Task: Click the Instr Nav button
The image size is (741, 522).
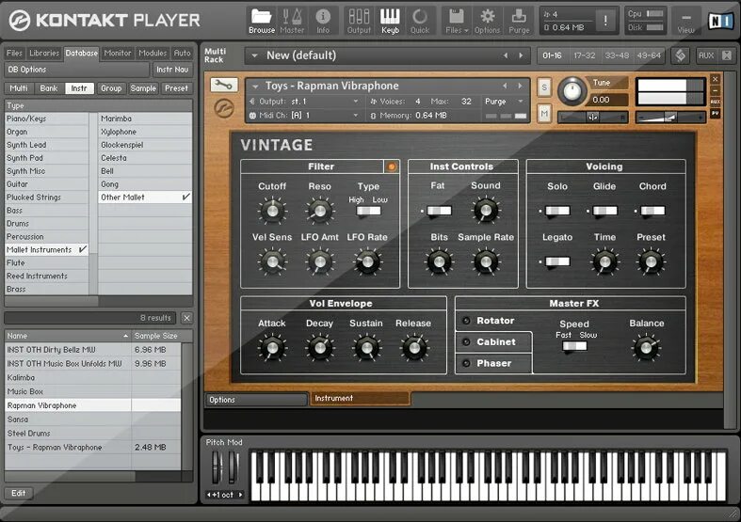Action: (x=172, y=70)
